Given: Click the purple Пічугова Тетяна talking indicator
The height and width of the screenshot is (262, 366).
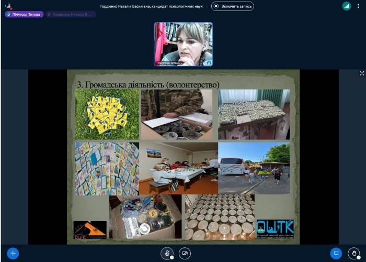Looking at the screenshot, I should 24,15.
